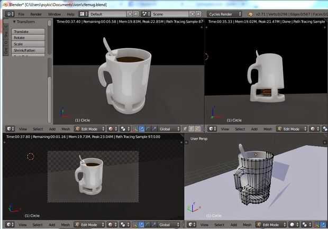328x229 pixels.
Task: Open Mesh menu in top-left viewport
Action: [x=66, y=129]
